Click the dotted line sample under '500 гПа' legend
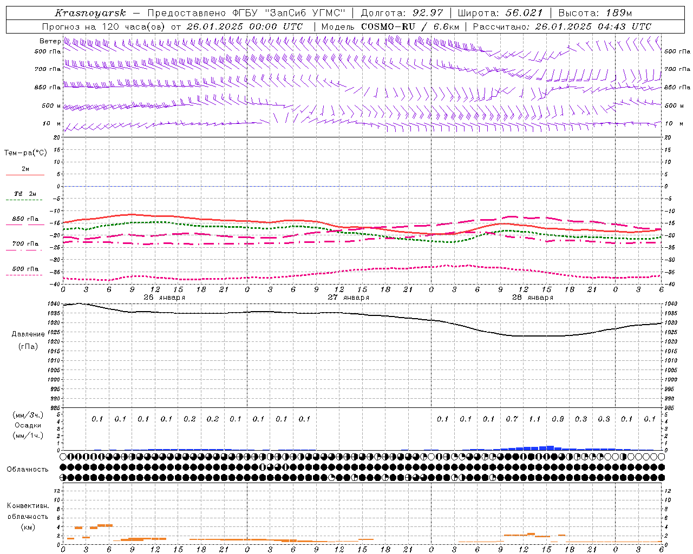The height and width of the screenshot is (554, 693). 24,275
